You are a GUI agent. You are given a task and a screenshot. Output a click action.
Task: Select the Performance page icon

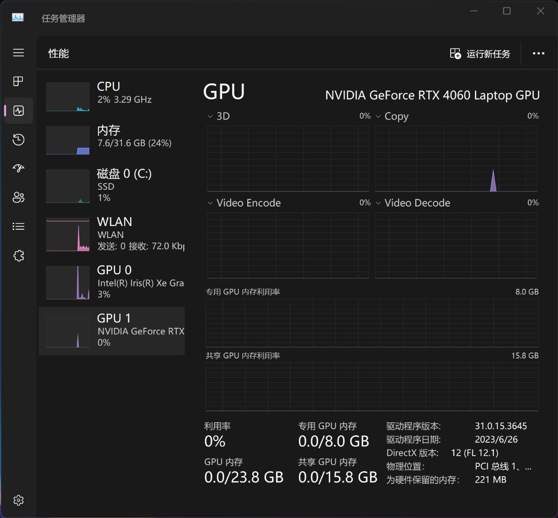click(19, 111)
